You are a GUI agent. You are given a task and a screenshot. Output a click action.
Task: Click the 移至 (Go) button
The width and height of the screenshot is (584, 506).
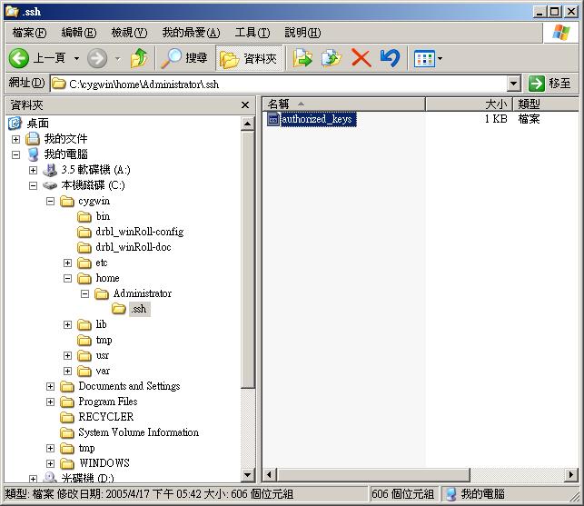point(550,84)
